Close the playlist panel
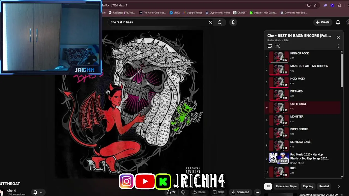 click(x=338, y=38)
